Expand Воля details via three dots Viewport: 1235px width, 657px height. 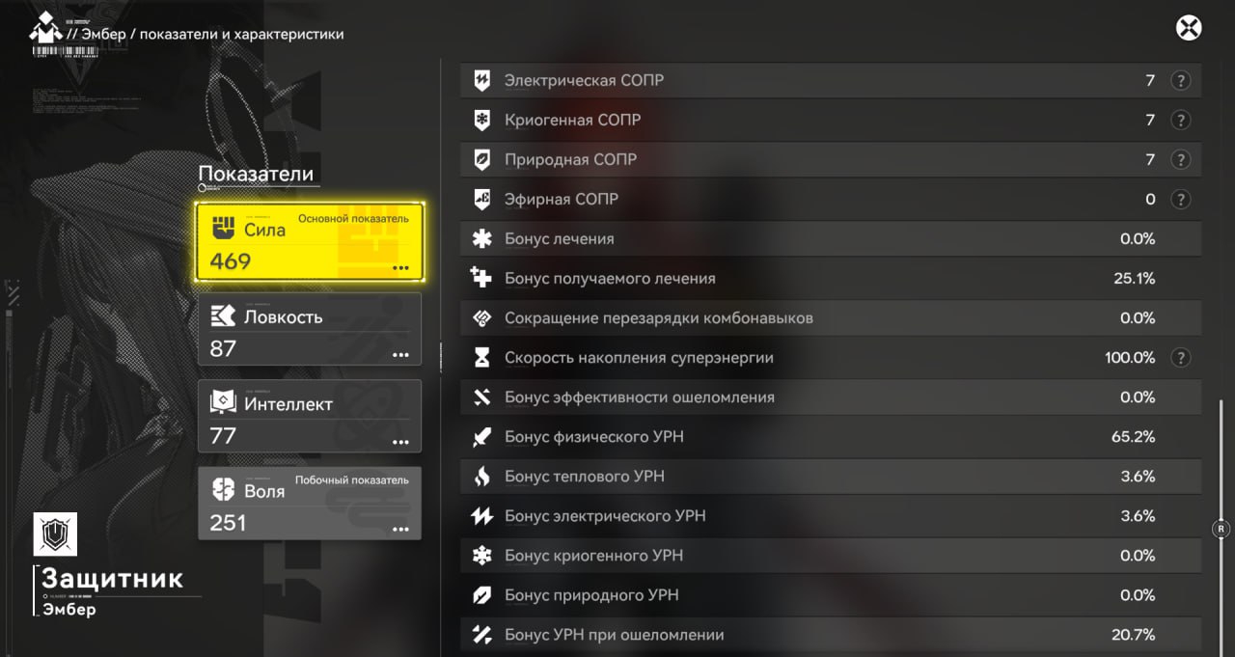400,529
